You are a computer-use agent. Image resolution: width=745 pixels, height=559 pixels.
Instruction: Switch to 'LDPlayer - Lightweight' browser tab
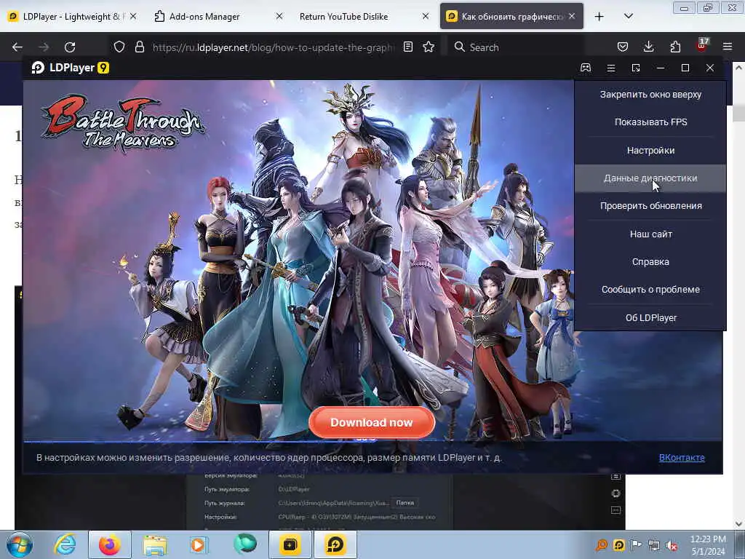71,17
